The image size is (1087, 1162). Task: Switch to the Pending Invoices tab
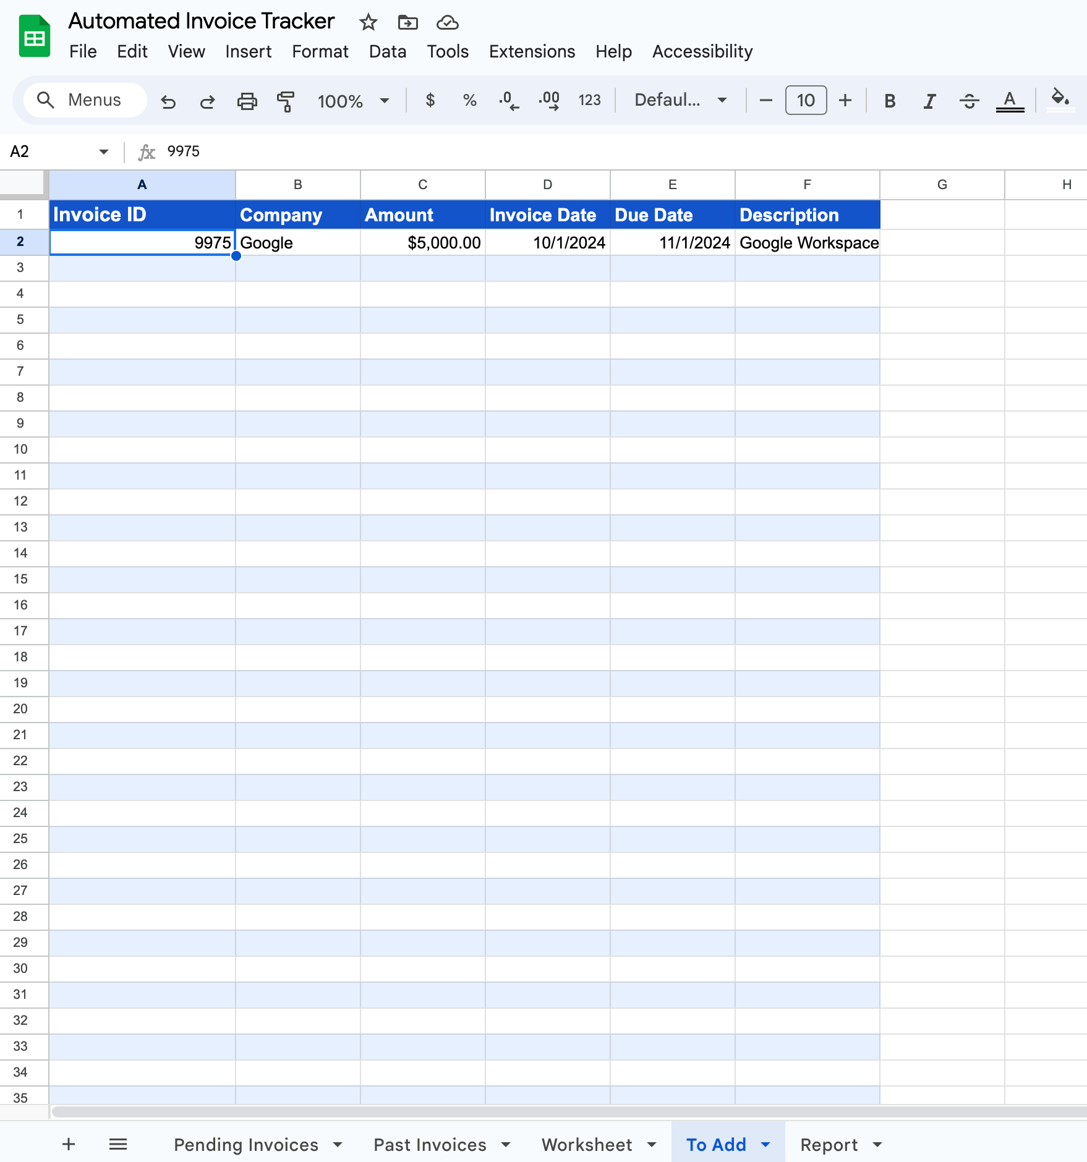(x=246, y=1145)
